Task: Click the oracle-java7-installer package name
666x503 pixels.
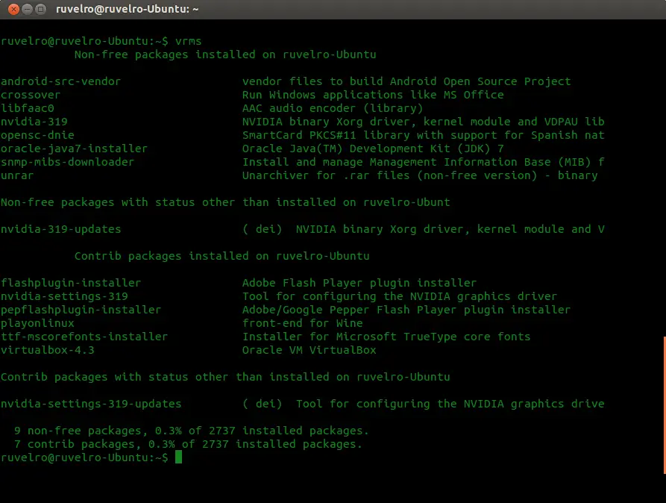Action: (74, 149)
